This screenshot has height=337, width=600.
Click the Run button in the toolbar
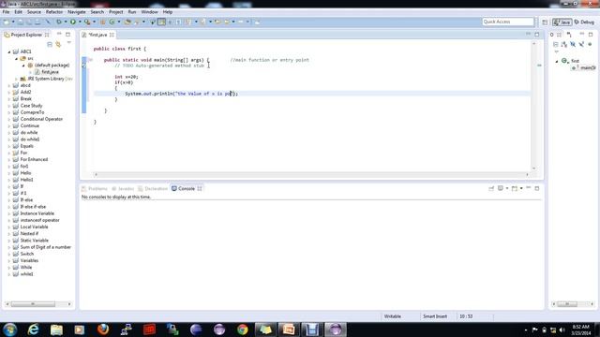pos(72,22)
